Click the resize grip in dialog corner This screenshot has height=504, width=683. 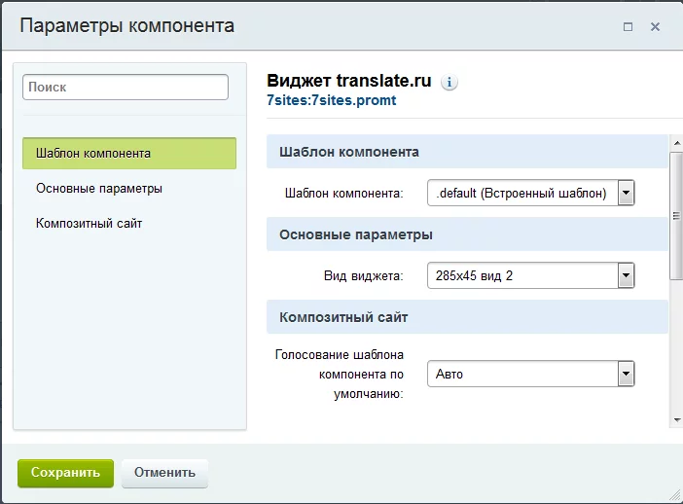click(x=674, y=495)
